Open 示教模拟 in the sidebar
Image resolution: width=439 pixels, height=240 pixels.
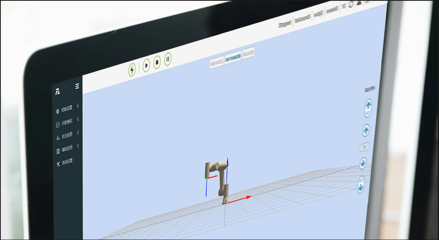67,123
